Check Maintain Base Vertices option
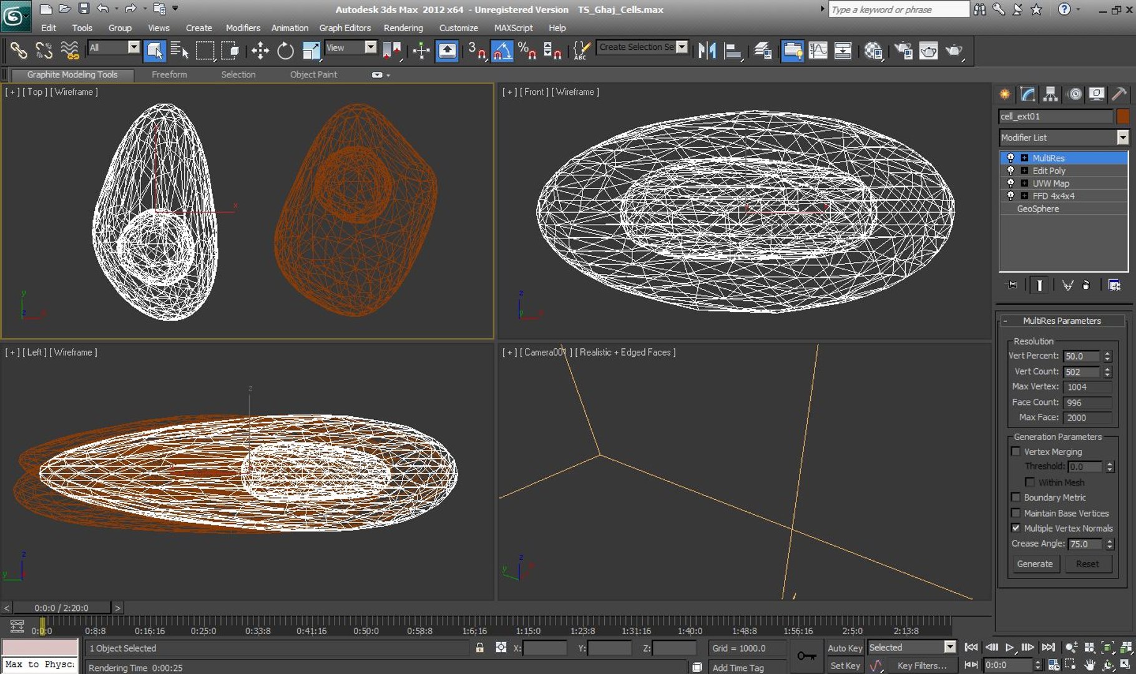This screenshot has width=1136, height=674. [1016, 513]
